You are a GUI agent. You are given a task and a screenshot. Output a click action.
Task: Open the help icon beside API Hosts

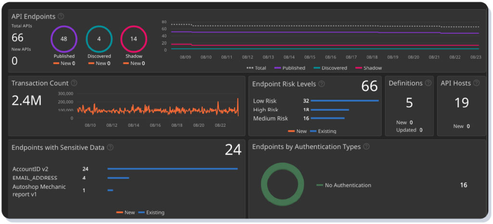477,83
